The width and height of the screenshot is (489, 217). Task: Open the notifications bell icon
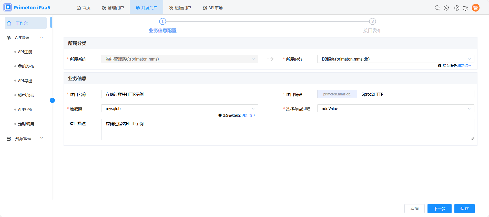pos(465,8)
